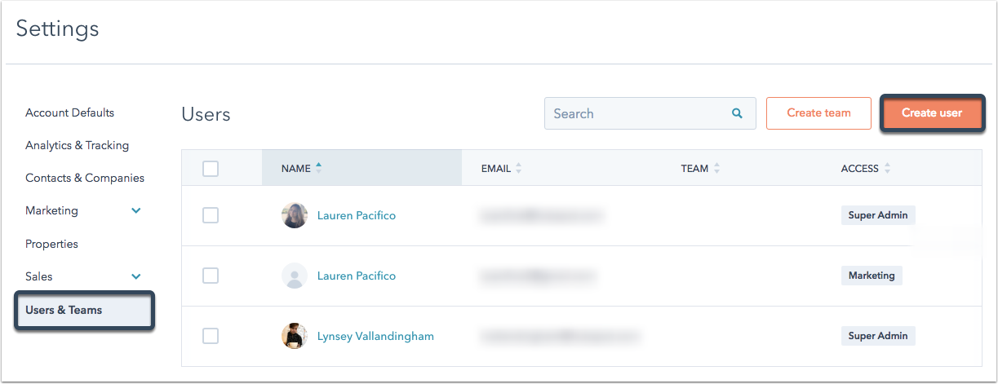
Task: Click the search magnifier icon
Action: point(737,113)
